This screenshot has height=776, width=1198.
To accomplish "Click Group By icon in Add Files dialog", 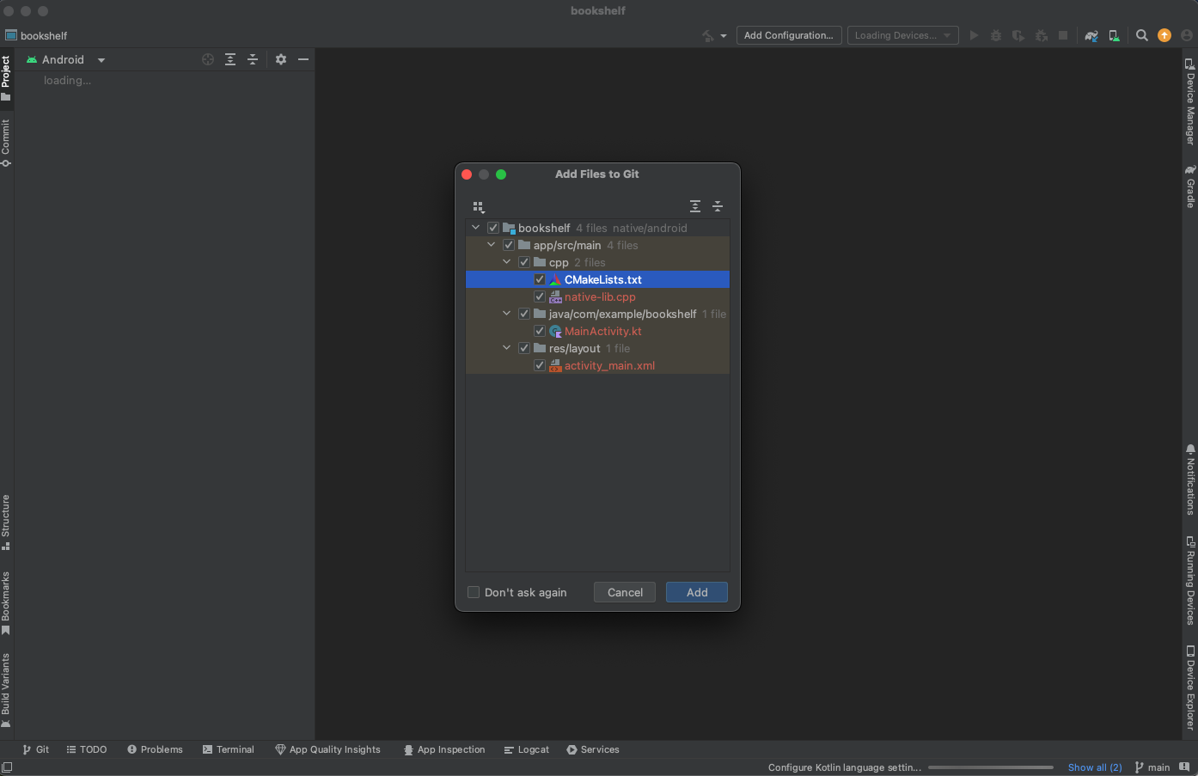I will tap(479, 207).
